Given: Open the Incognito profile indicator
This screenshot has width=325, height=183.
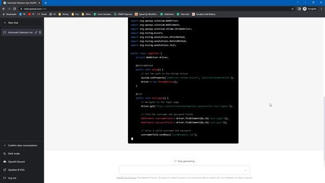Looking at the screenshot, I should 310,9.
